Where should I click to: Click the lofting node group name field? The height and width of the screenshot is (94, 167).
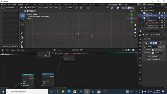click(x=152, y=46)
